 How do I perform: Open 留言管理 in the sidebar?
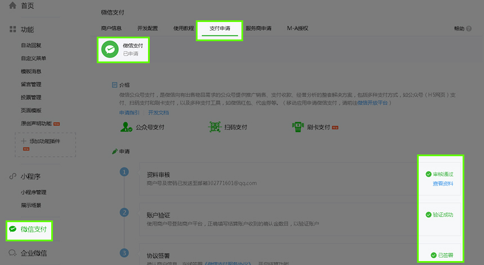click(x=31, y=85)
